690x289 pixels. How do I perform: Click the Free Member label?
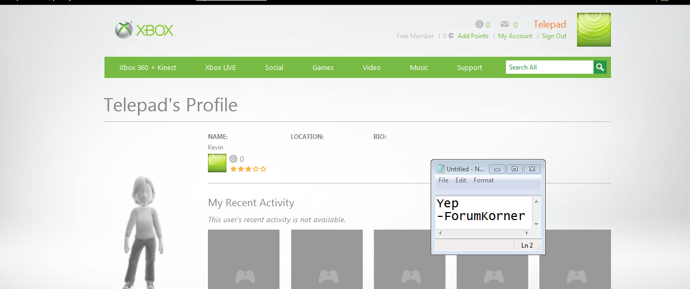(x=415, y=36)
